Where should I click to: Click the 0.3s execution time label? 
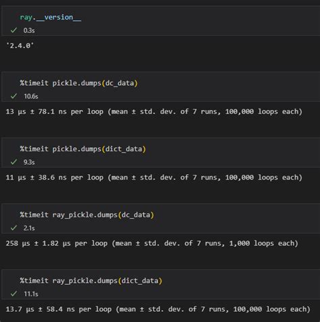tap(29, 30)
